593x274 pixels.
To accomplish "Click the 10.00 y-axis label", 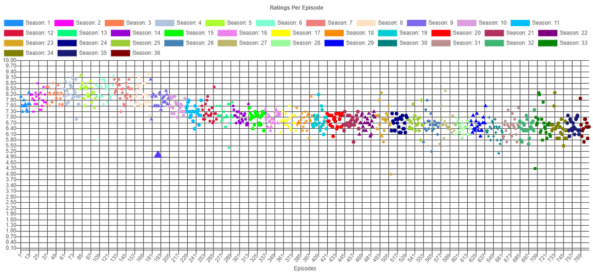I will [10, 60].
